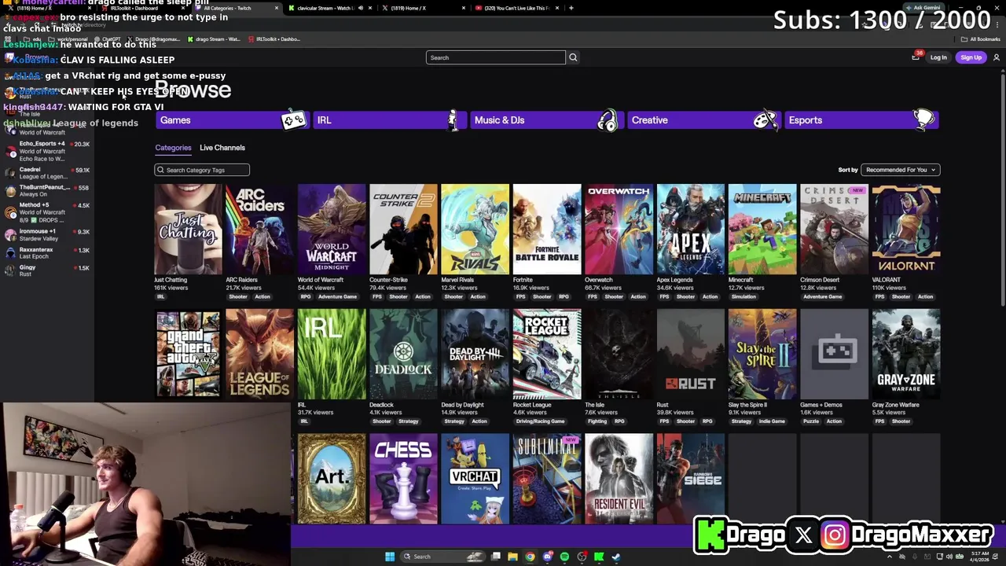Screen dimensions: 1006x566
Task: Click the search magnifier button in Twitch header
Action: (573, 57)
